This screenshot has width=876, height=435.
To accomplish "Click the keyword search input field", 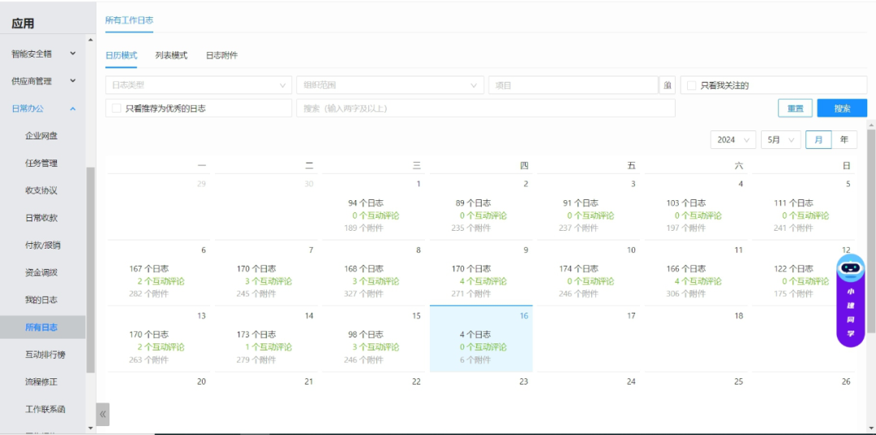I will coord(485,109).
